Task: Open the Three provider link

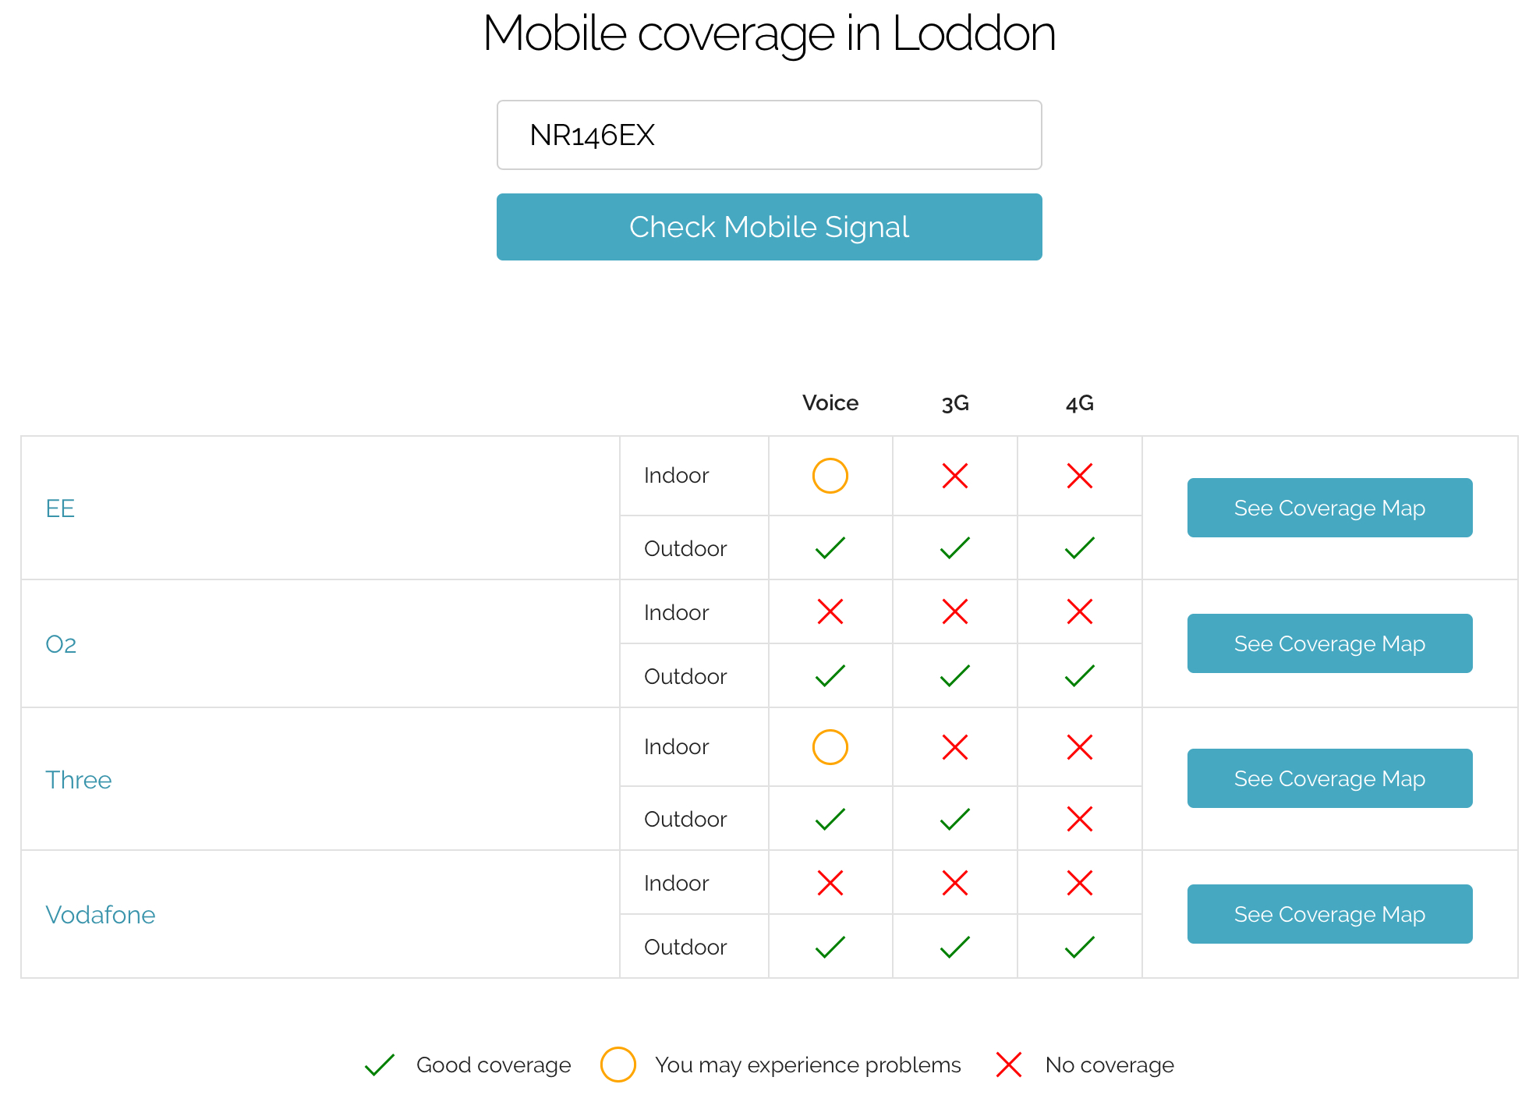Action: [79, 780]
